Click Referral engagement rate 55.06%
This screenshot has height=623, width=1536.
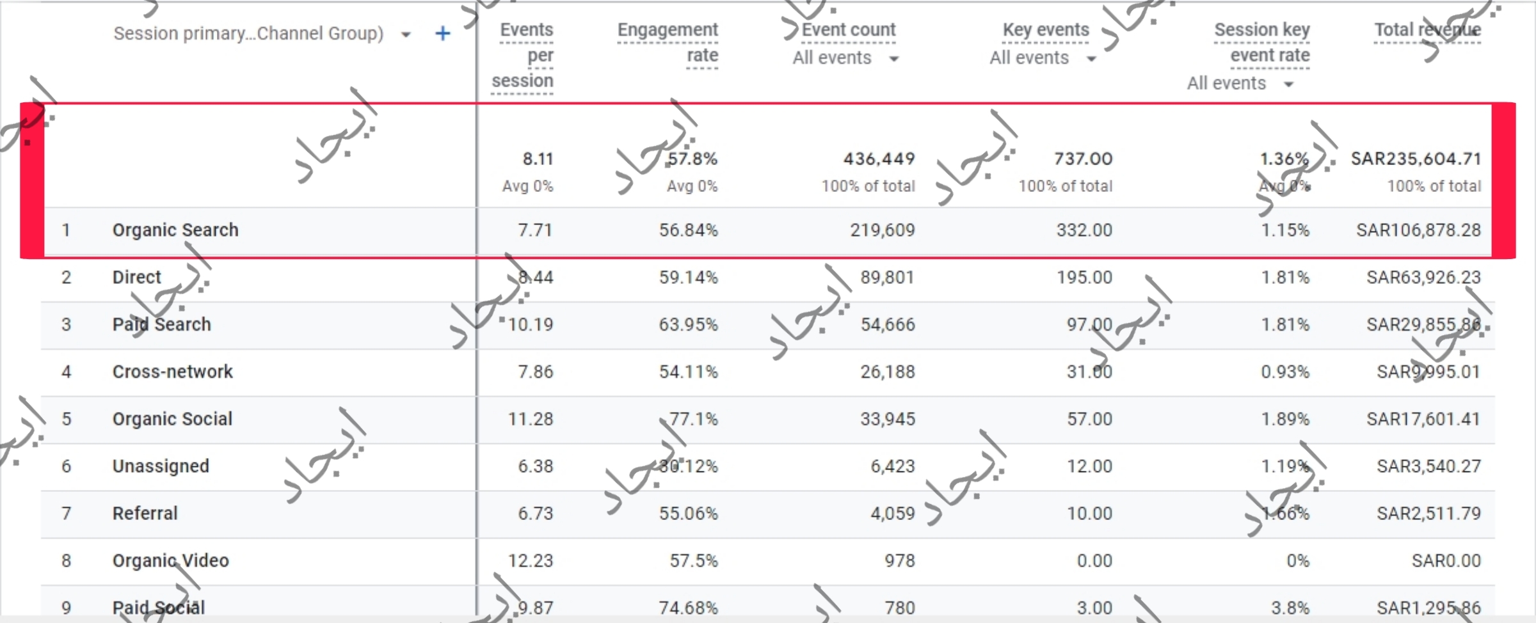point(689,514)
